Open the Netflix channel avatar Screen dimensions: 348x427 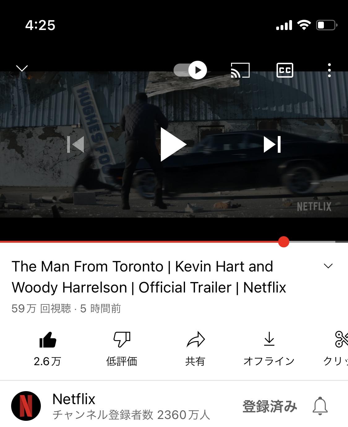click(x=26, y=406)
